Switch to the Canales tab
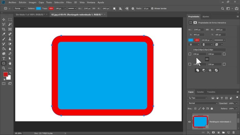Image resolution: width=240 pixels, height=135 pixels. pyautogui.click(x=200, y=92)
